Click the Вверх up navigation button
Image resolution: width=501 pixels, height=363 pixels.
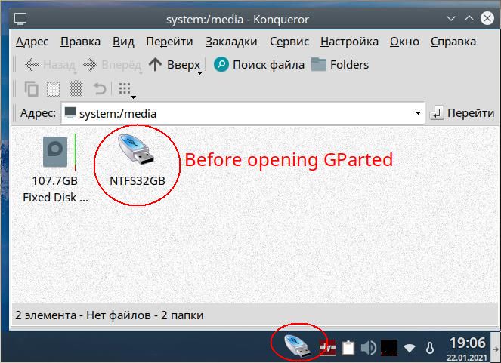(175, 65)
